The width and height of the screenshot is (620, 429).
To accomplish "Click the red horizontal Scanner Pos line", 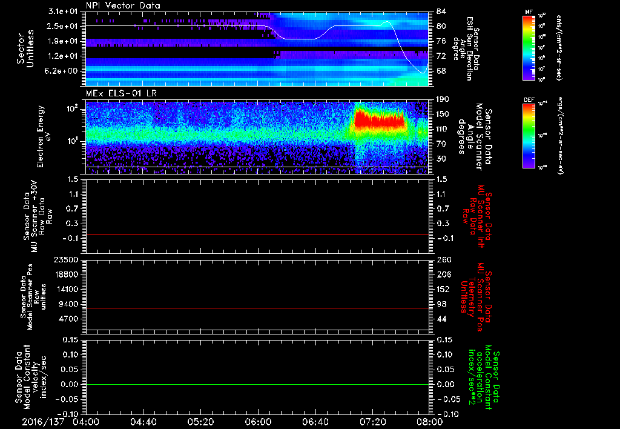I will (x=257, y=308).
